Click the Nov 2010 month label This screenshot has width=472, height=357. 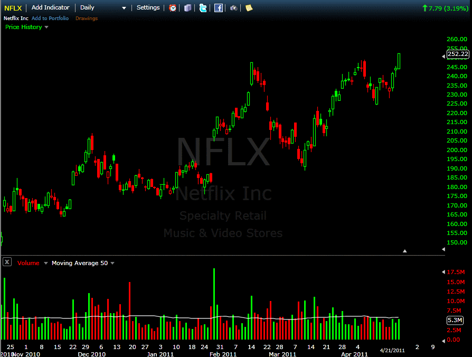(27, 354)
